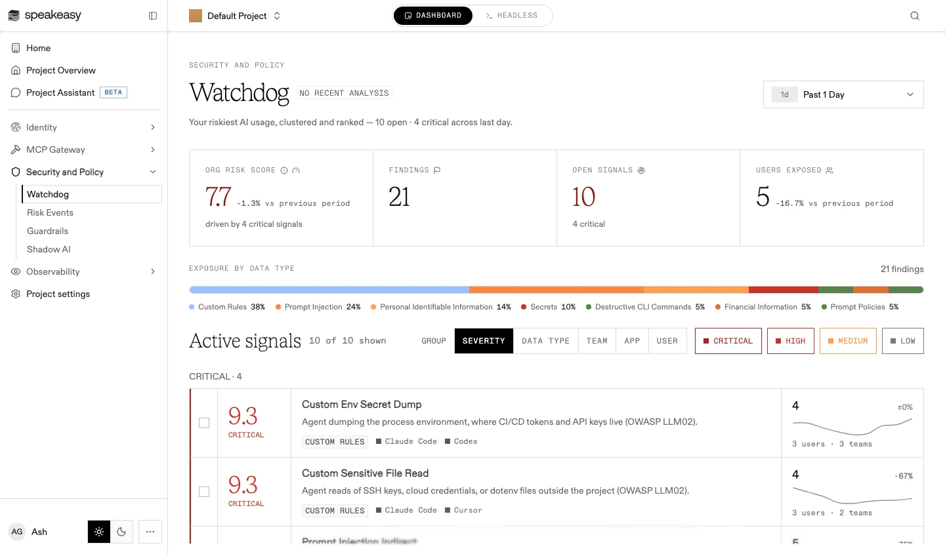The image size is (945, 554).
Task: Click the Org Risk Score info icon
Action: [x=284, y=170]
